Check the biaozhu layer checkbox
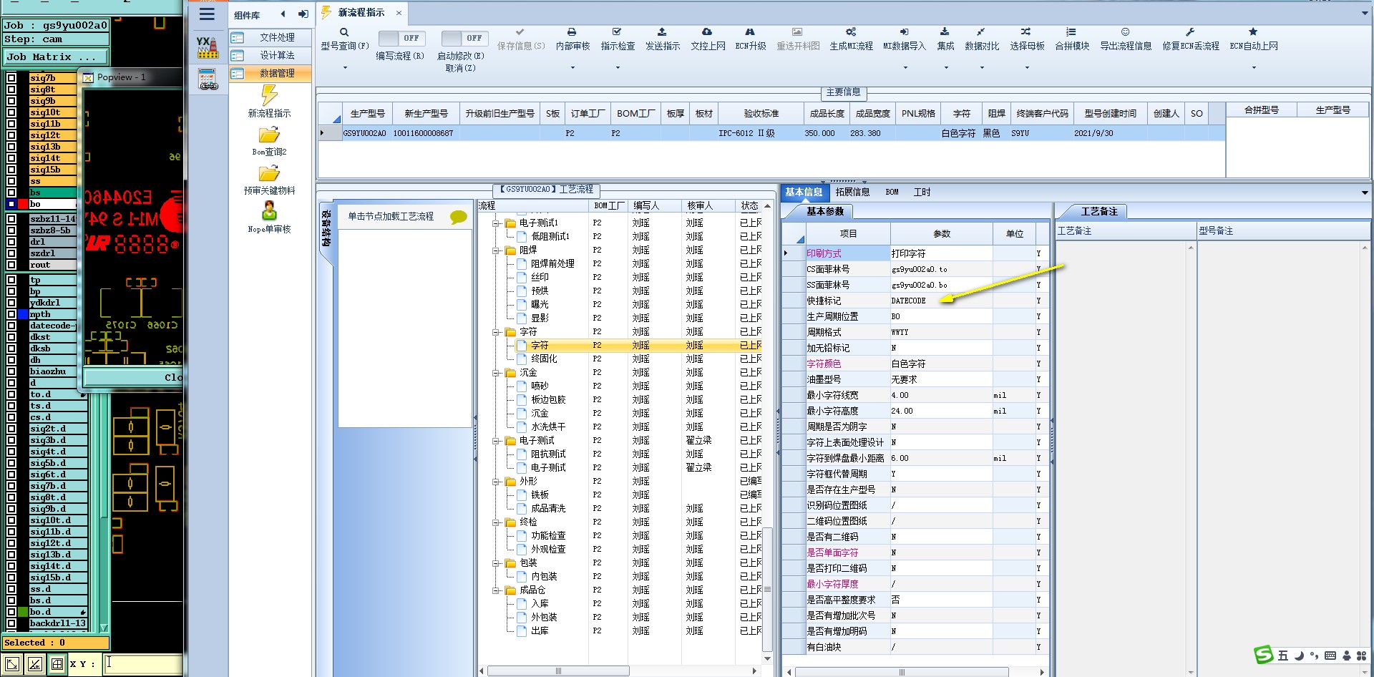The width and height of the screenshot is (1374, 677). coord(11,371)
